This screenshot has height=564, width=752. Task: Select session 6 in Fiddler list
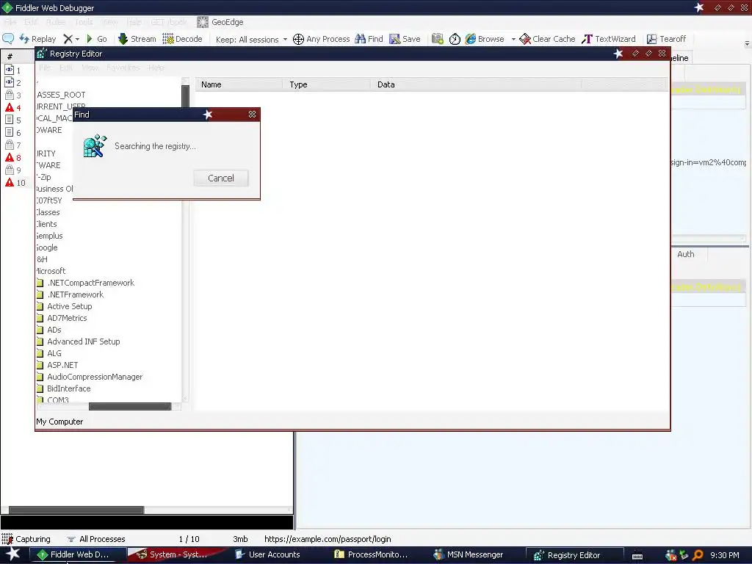(13, 132)
